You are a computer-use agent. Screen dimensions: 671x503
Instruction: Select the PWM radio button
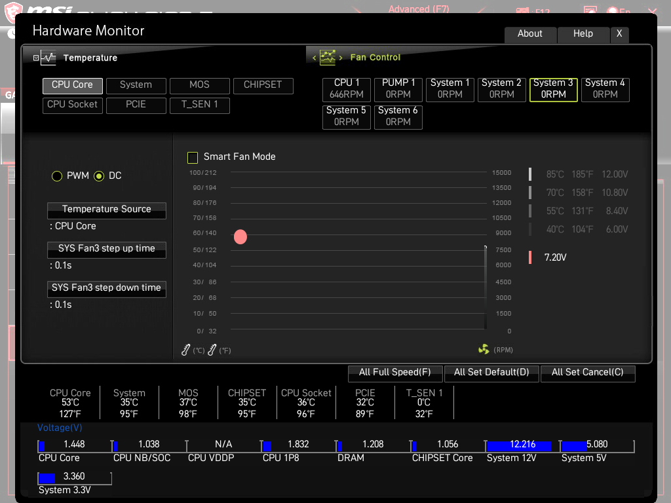pos(57,176)
